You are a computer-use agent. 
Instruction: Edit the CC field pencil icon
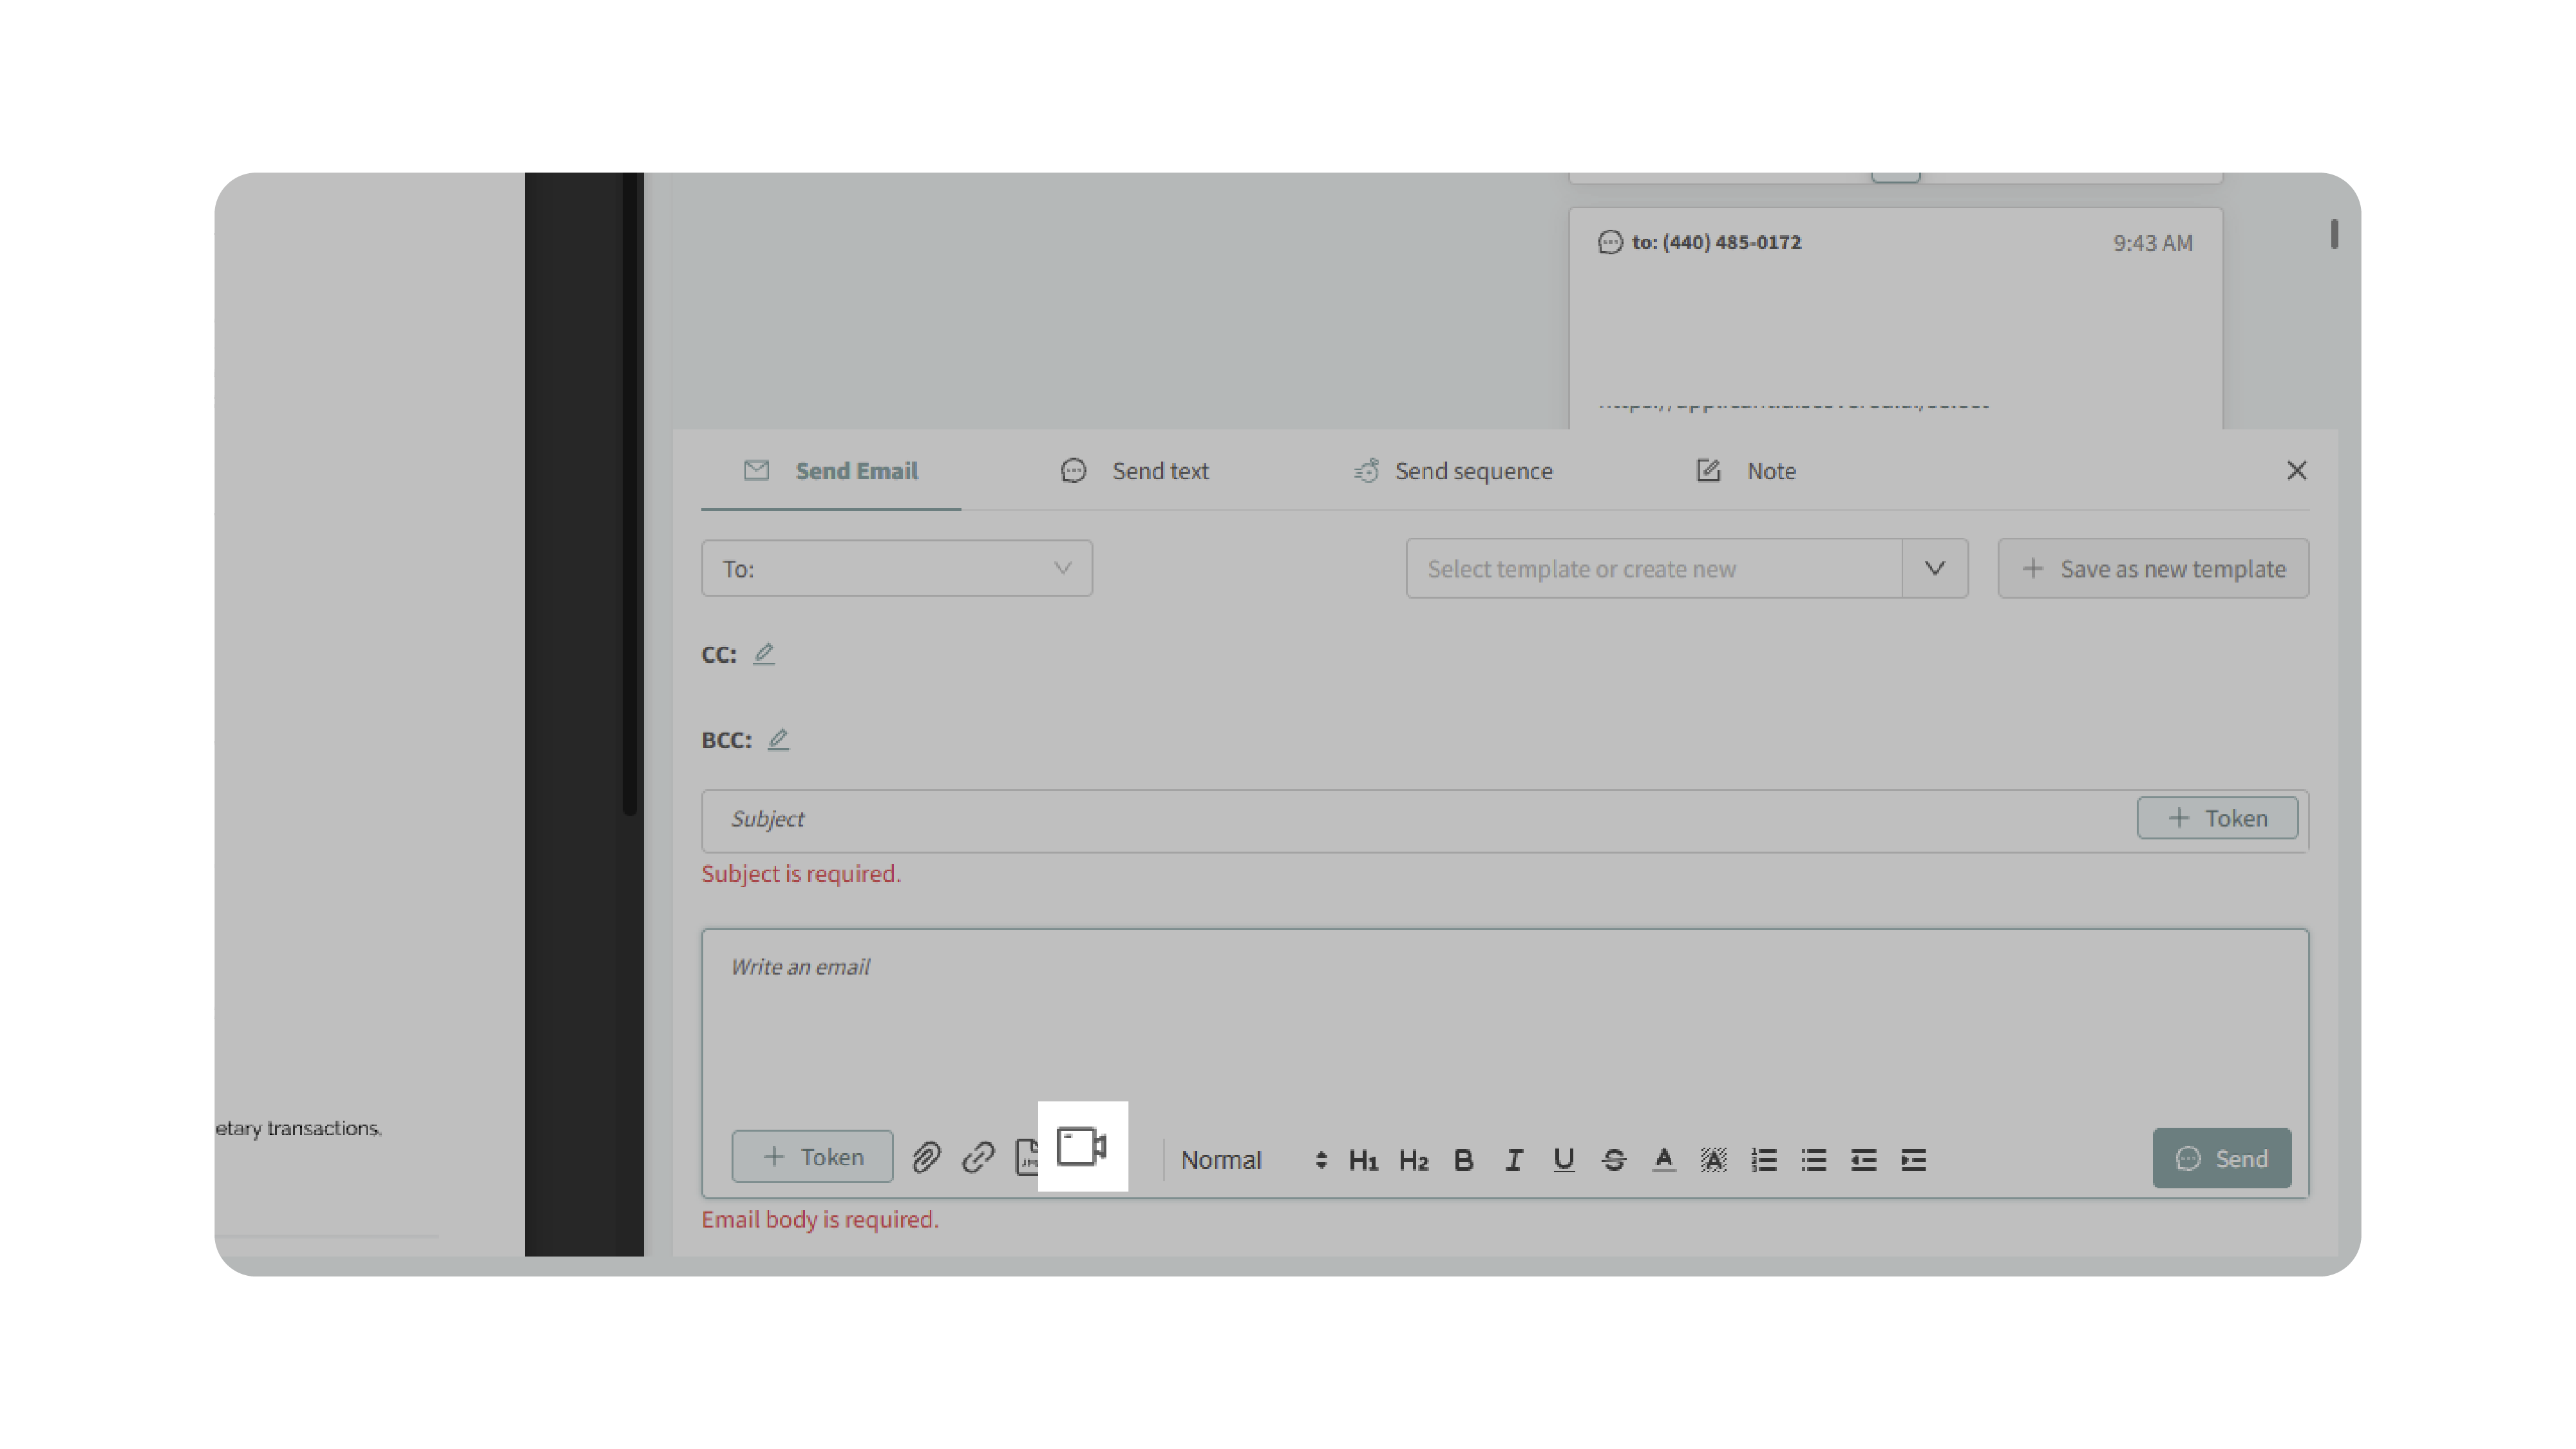point(764,653)
